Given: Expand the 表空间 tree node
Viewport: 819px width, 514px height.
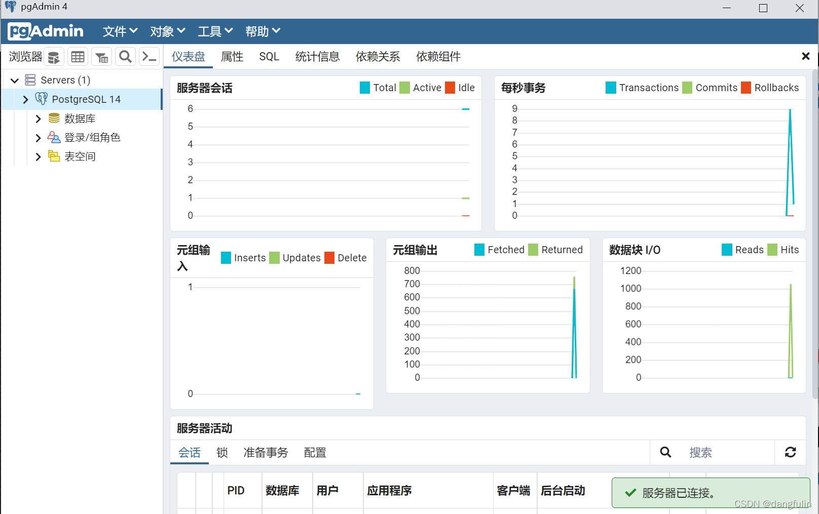Looking at the screenshot, I should (38, 156).
